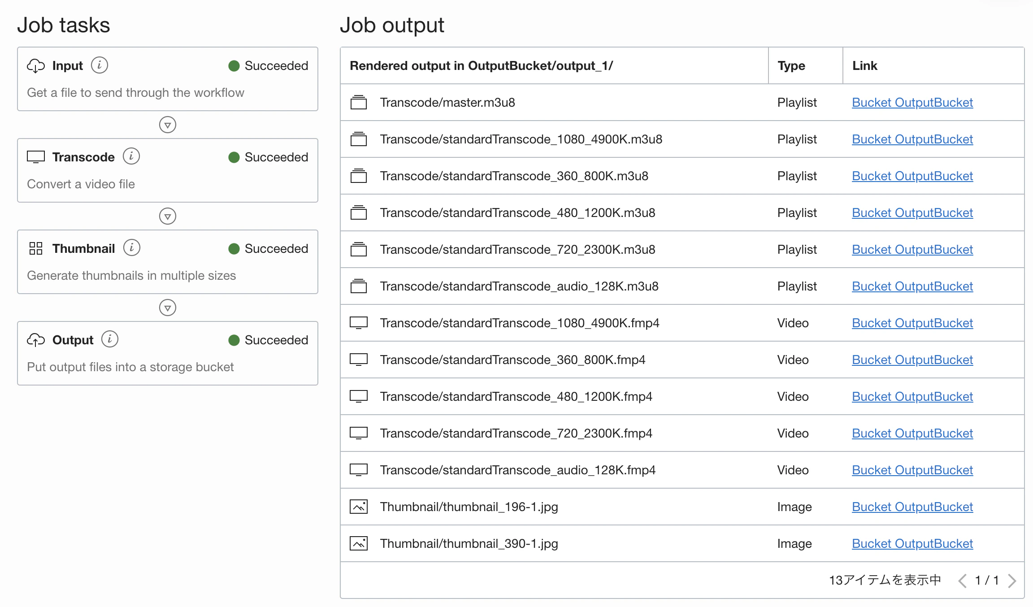Open Bucket OutputBucket link for standardTranscode_480_1200K.fmp4
Screen dimensions: 1033x607
click(x=912, y=396)
